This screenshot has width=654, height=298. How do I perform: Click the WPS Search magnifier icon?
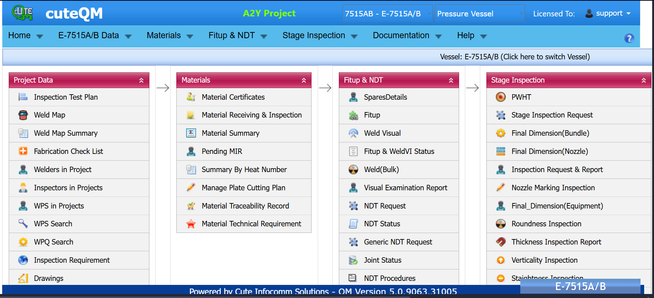pyautogui.click(x=23, y=224)
